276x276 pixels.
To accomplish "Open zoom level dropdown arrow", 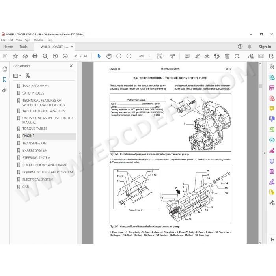I will [x=149, y=56].
